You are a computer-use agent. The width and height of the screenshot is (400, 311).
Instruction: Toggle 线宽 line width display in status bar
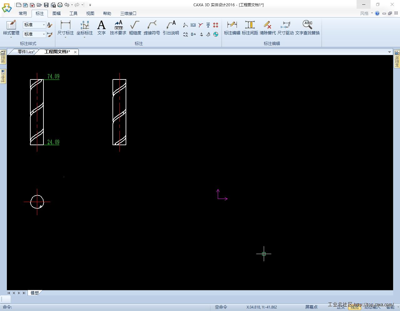(355, 307)
